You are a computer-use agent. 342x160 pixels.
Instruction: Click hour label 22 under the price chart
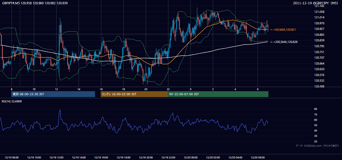pyautogui.click(x=168, y=89)
